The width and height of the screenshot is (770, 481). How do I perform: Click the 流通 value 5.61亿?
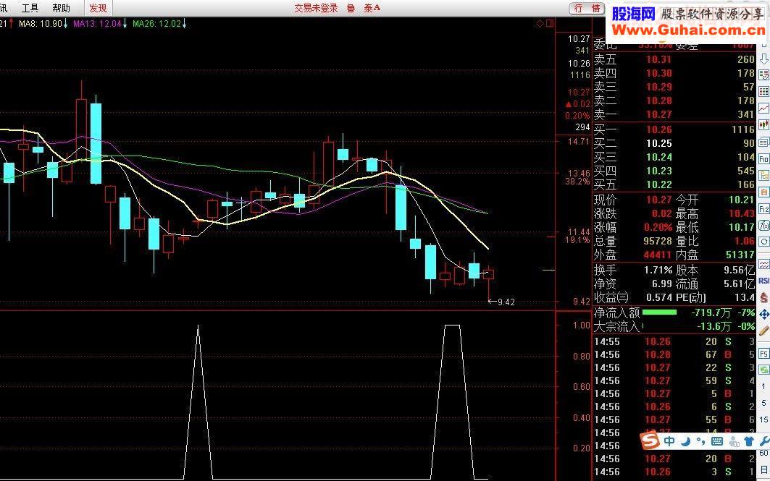point(739,284)
